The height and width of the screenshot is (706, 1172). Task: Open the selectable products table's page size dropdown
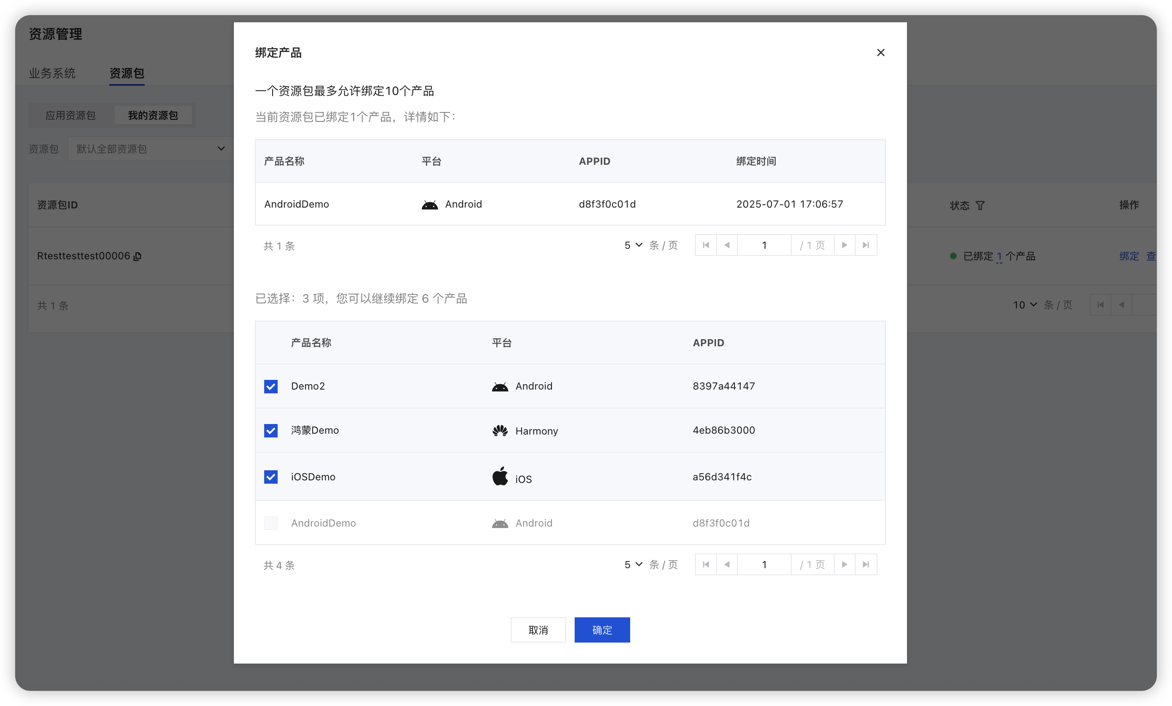point(633,564)
